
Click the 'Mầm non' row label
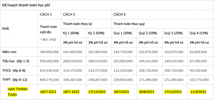click(9, 52)
